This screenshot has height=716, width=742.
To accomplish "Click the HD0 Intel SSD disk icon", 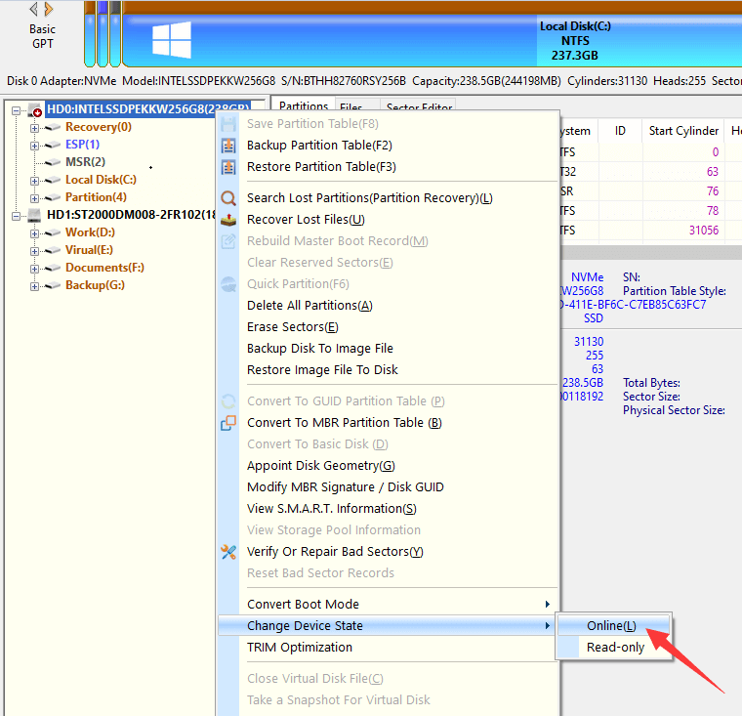I will (x=35, y=109).
